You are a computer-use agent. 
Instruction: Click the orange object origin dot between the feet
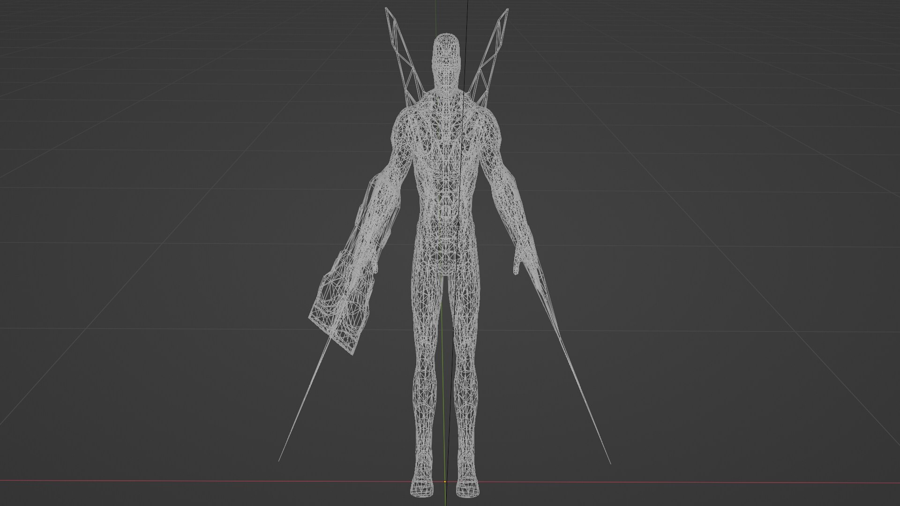pyautogui.click(x=445, y=481)
